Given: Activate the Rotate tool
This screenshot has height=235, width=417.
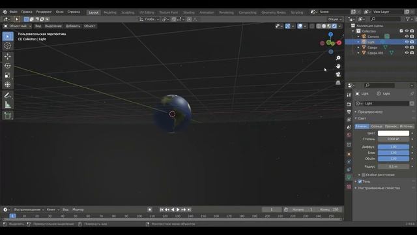Looking at the screenshot, I should [8, 65].
